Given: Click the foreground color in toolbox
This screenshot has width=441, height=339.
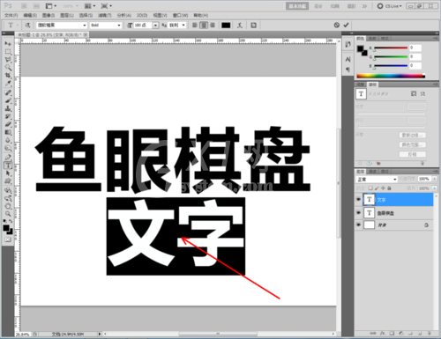Looking at the screenshot, I should (x=6, y=227).
